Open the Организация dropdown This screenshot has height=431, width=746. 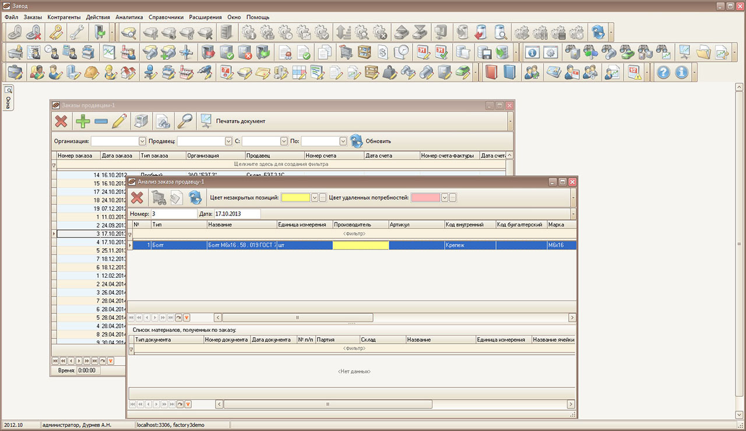[142, 141]
